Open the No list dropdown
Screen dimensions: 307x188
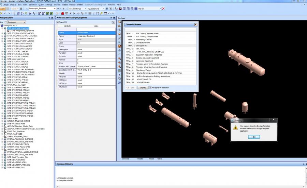[x=160, y=8]
